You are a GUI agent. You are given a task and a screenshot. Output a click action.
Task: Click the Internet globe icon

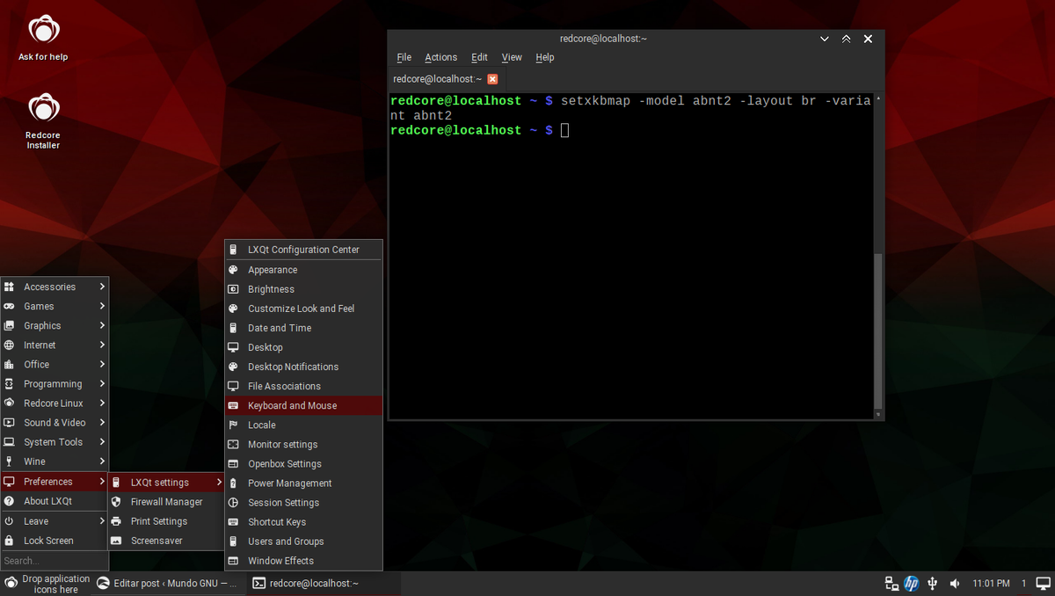tap(9, 345)
